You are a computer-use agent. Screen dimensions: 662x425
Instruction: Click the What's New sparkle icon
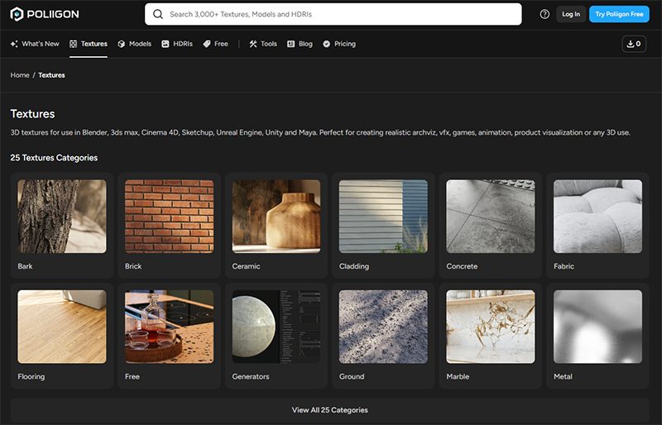(x=14, y=44)
